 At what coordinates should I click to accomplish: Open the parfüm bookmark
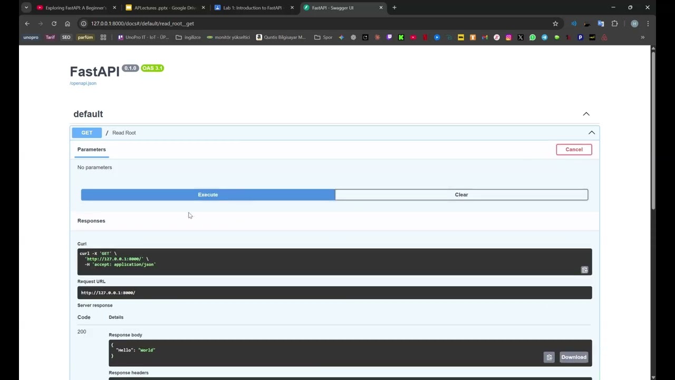click(85, 37)
